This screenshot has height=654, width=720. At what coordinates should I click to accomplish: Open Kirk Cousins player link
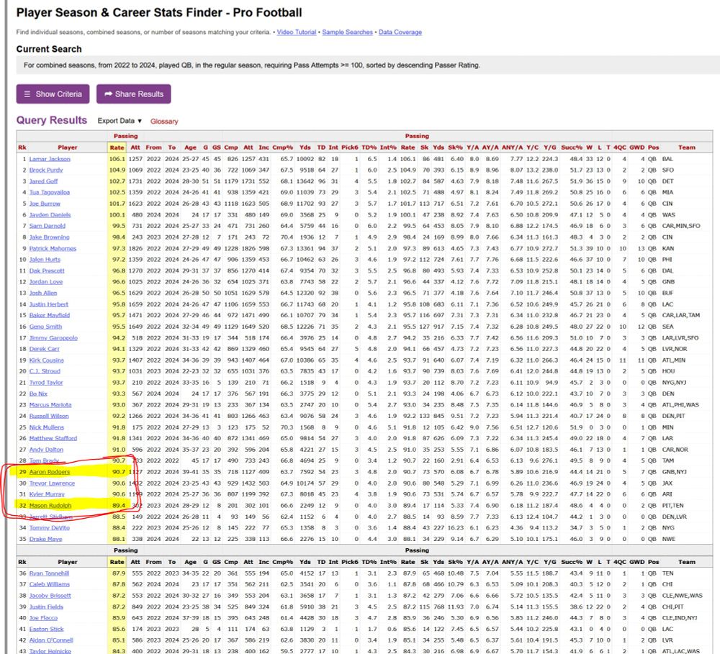tap(46, 360)
